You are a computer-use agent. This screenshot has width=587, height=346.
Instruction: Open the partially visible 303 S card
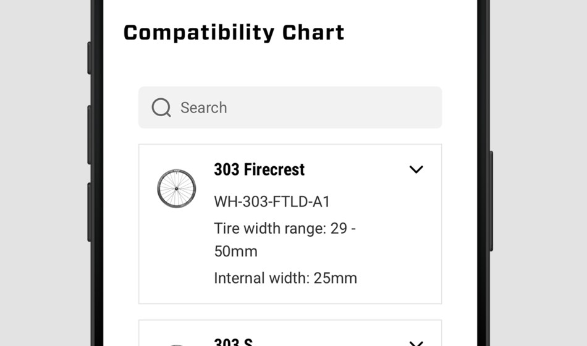pos(290,333)
